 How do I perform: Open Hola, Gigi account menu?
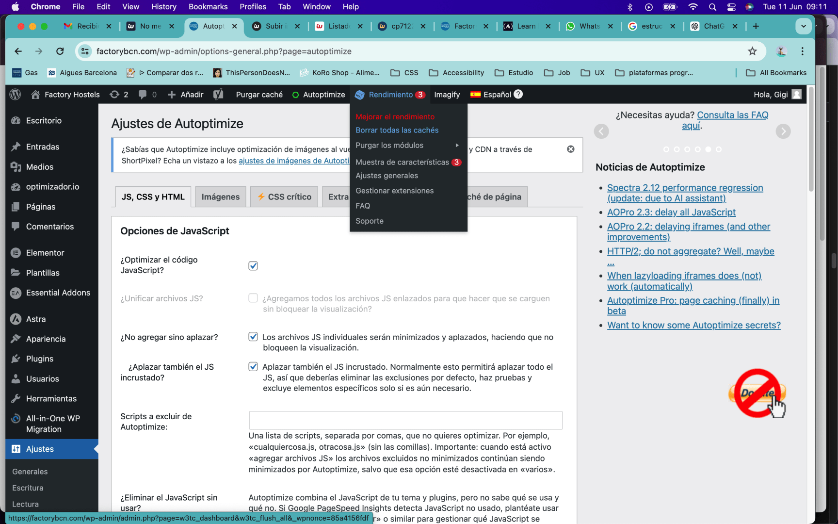pos(777,95)
